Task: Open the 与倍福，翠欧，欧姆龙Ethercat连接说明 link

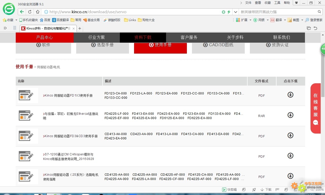Action: [x=71, y=116]
